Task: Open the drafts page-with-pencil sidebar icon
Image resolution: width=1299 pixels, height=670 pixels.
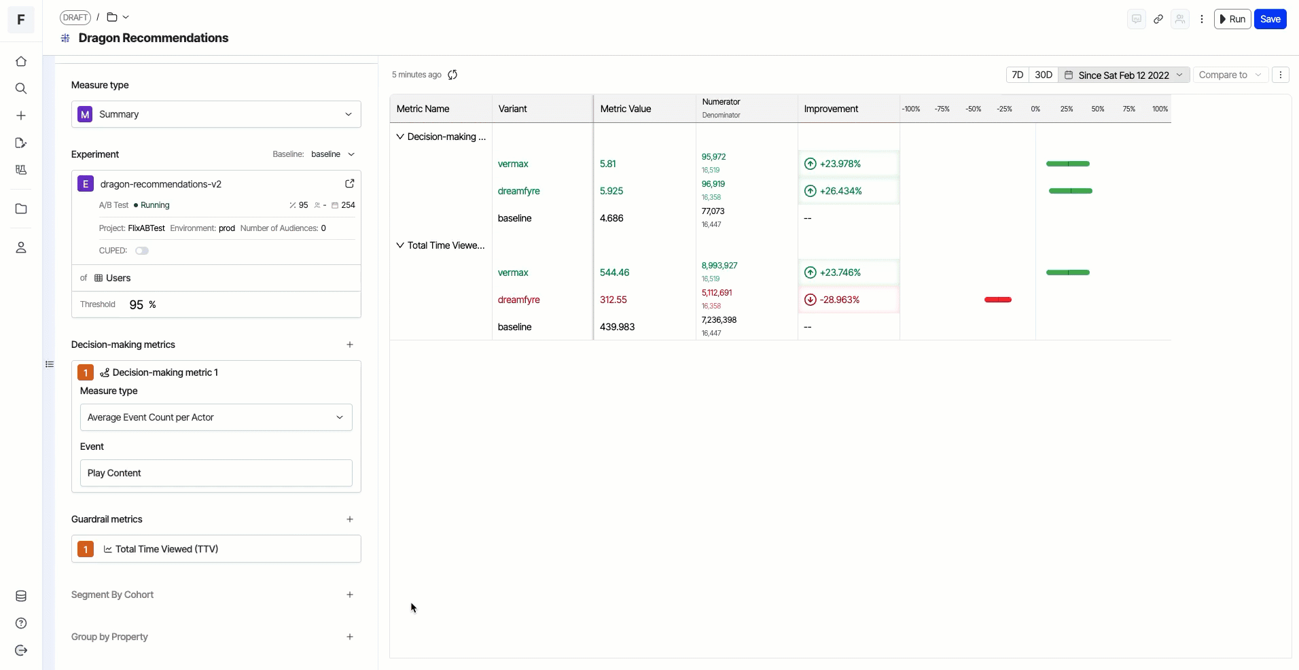Action: pyautogui.click(x=21, y=143)
